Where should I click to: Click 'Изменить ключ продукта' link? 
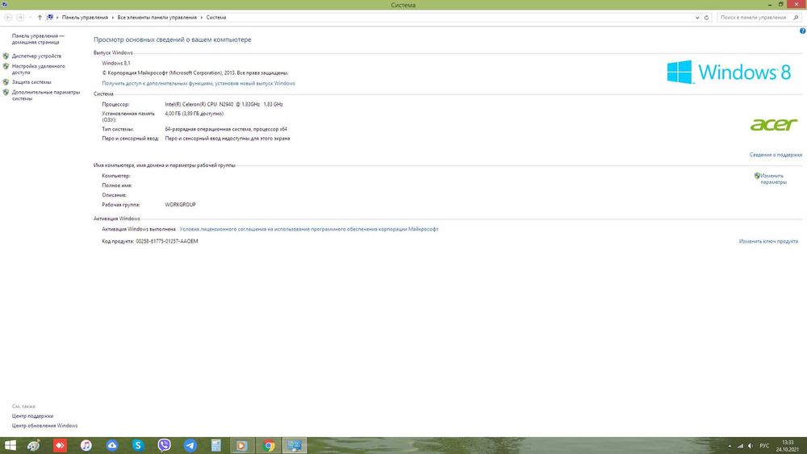pyautogui.click(x=768, y=241)
